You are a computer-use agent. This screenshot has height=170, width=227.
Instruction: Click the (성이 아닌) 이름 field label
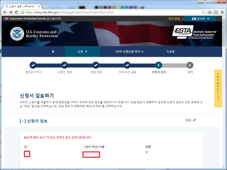94,147
